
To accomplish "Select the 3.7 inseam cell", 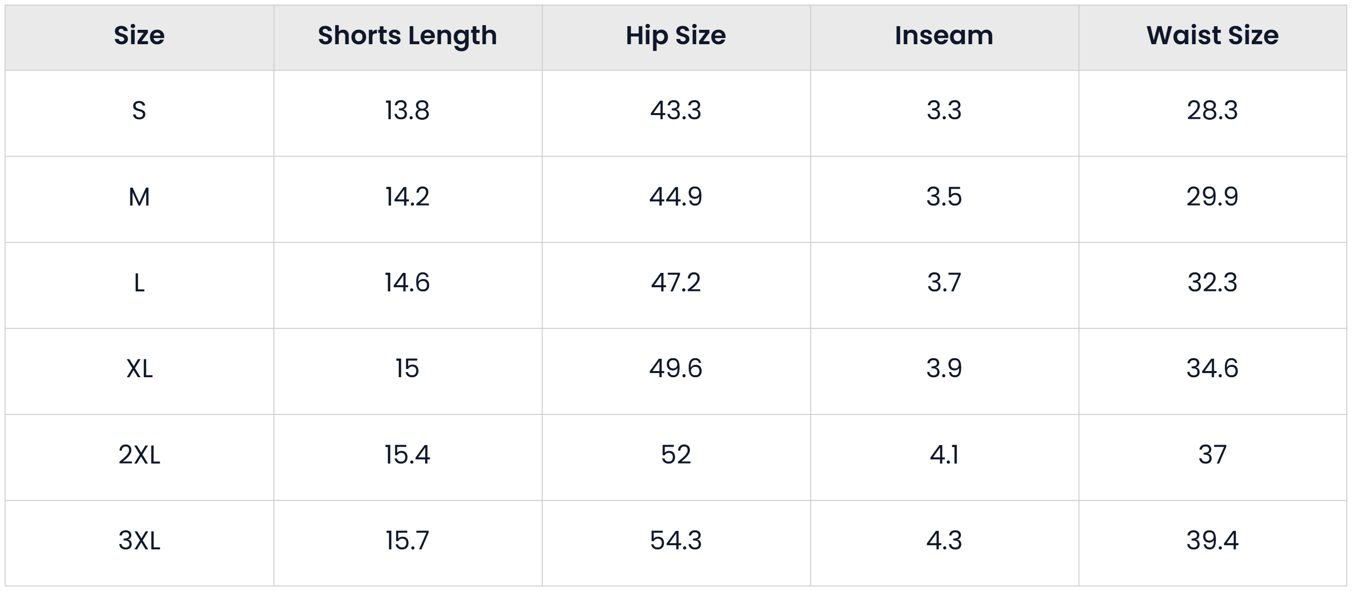I will tap(944, 283).
